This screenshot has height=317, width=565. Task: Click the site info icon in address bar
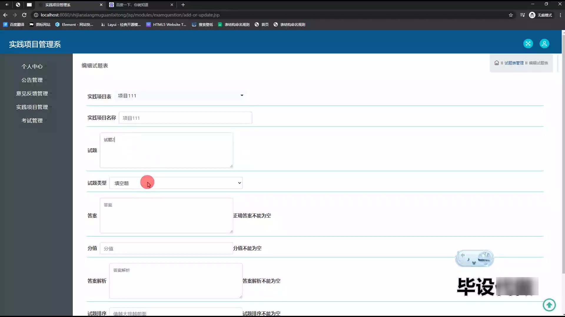point(36,15)
